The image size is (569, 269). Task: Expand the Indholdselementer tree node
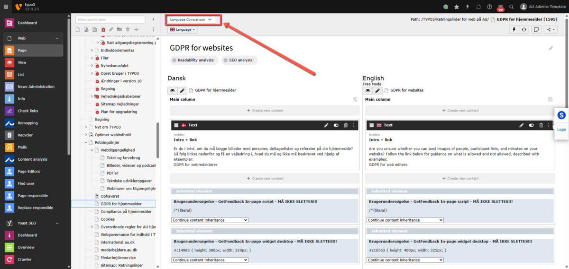[x=92, y=50]
